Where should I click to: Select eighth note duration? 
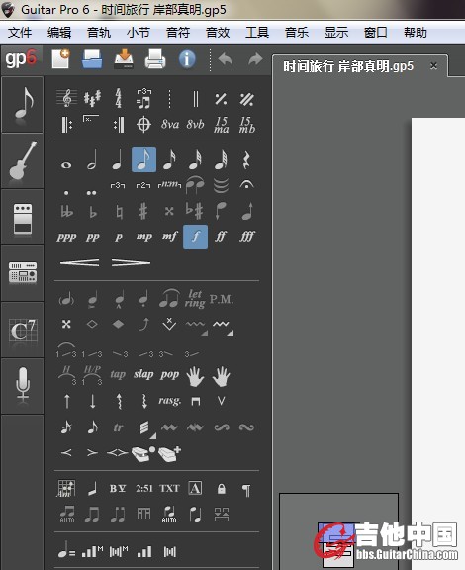pos(144,159)
